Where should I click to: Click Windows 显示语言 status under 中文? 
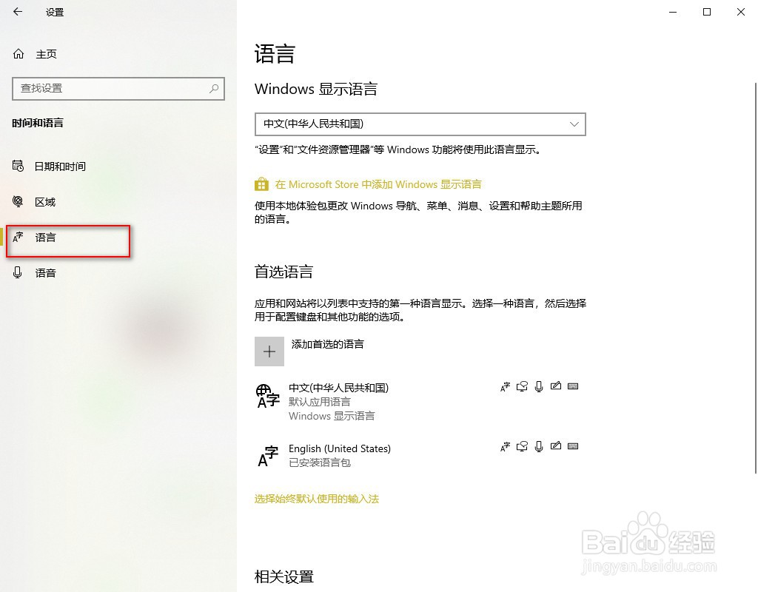pos(332,416)
